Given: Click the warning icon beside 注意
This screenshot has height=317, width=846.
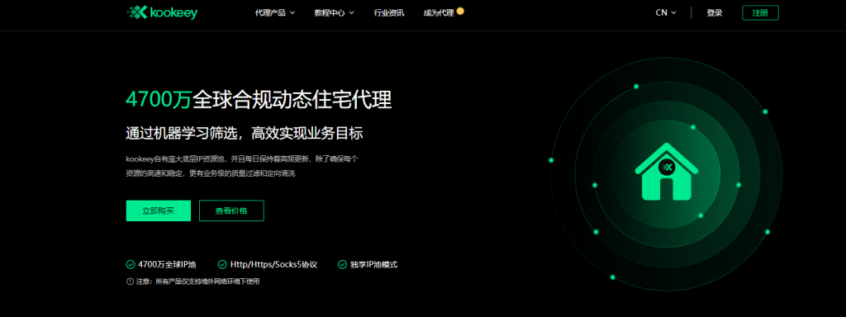Looking at the screenshot, I should pyautogui.click(x=130, y=282).
